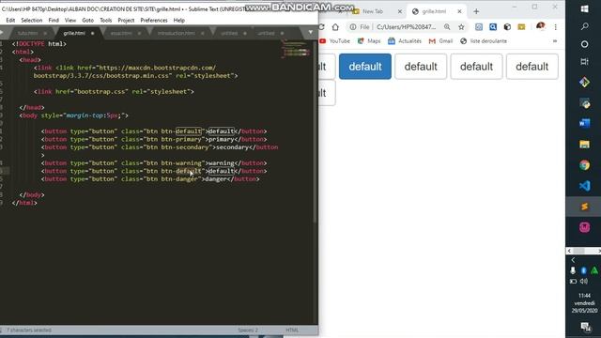Change the Spaces: 2 indentation setting
This screenshot has width=601, height=338.
pos(248,330)
